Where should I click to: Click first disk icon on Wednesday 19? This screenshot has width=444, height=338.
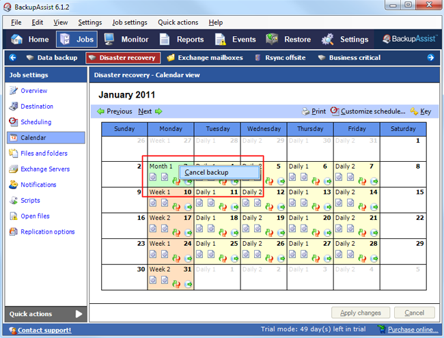click(x=246, y=229)
